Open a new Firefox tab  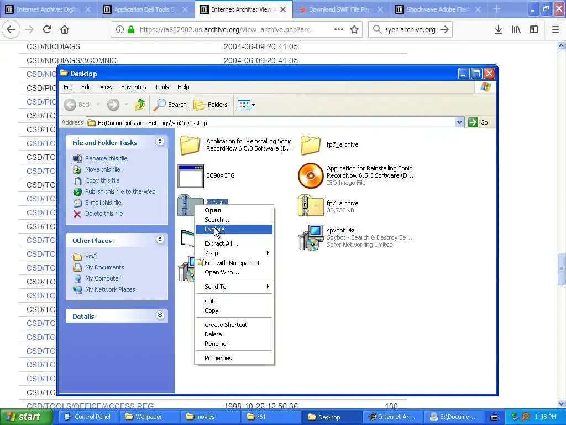coord(497,9)
